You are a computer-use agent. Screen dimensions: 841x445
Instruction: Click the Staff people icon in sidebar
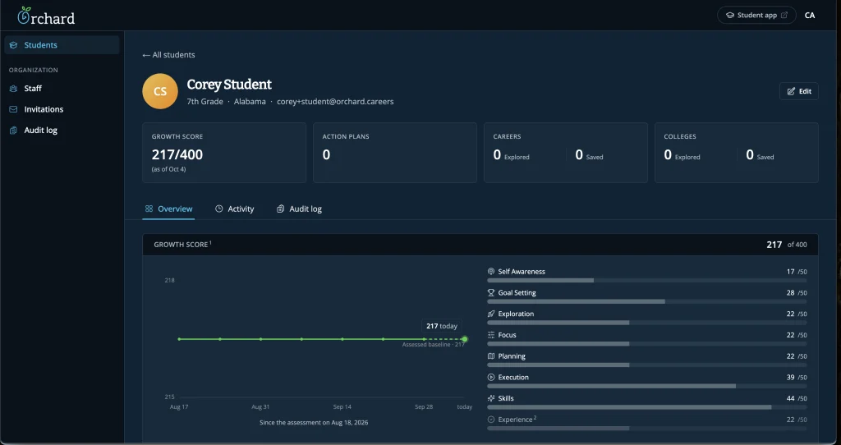point(13,89)
